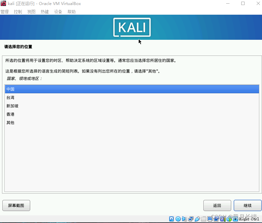Click the 返回 button

click(x=217, y=206)
